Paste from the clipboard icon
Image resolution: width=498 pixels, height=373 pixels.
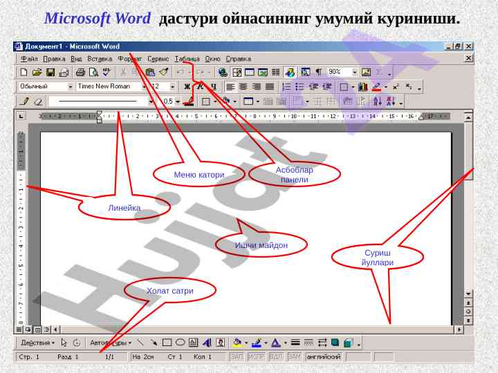click(x=150, y=73)
